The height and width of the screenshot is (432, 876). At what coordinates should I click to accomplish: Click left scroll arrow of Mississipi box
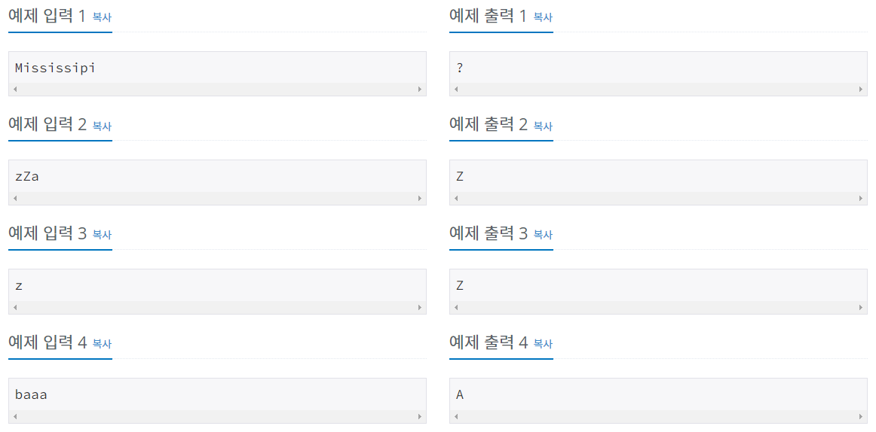coord(15,90)
